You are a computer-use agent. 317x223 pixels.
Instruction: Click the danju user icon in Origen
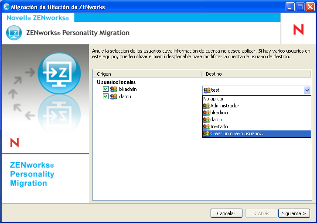click(x=114, y=97)
